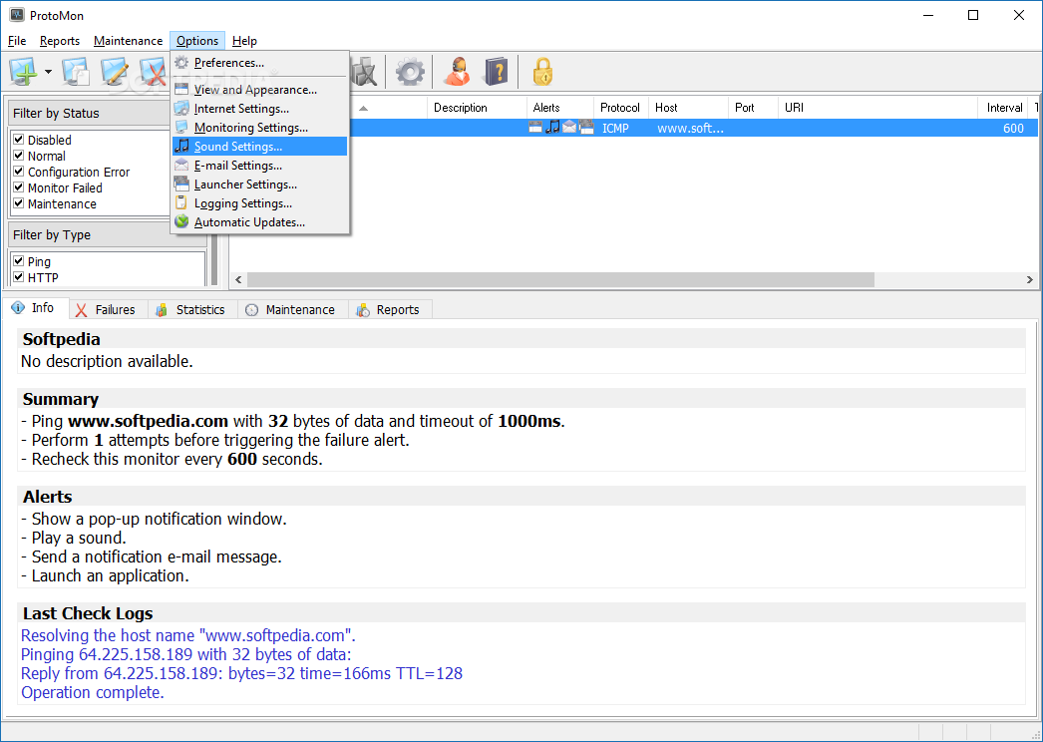Choose Monitoring Settings... menu entry

tap(260, 127)
